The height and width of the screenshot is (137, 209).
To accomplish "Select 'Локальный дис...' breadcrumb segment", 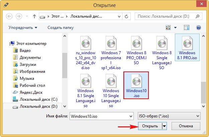I will pyautogui.click(x=86, y=16).
